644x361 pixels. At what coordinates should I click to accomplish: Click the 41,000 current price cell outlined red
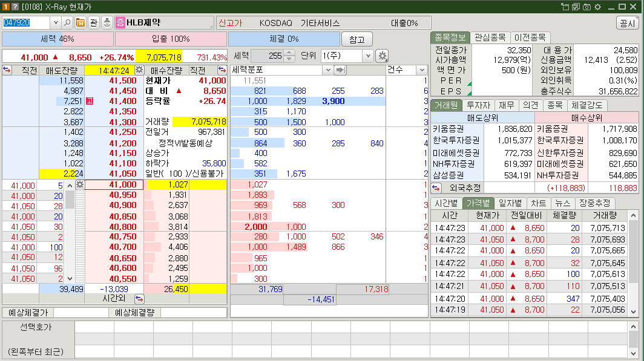coord(114,184)
